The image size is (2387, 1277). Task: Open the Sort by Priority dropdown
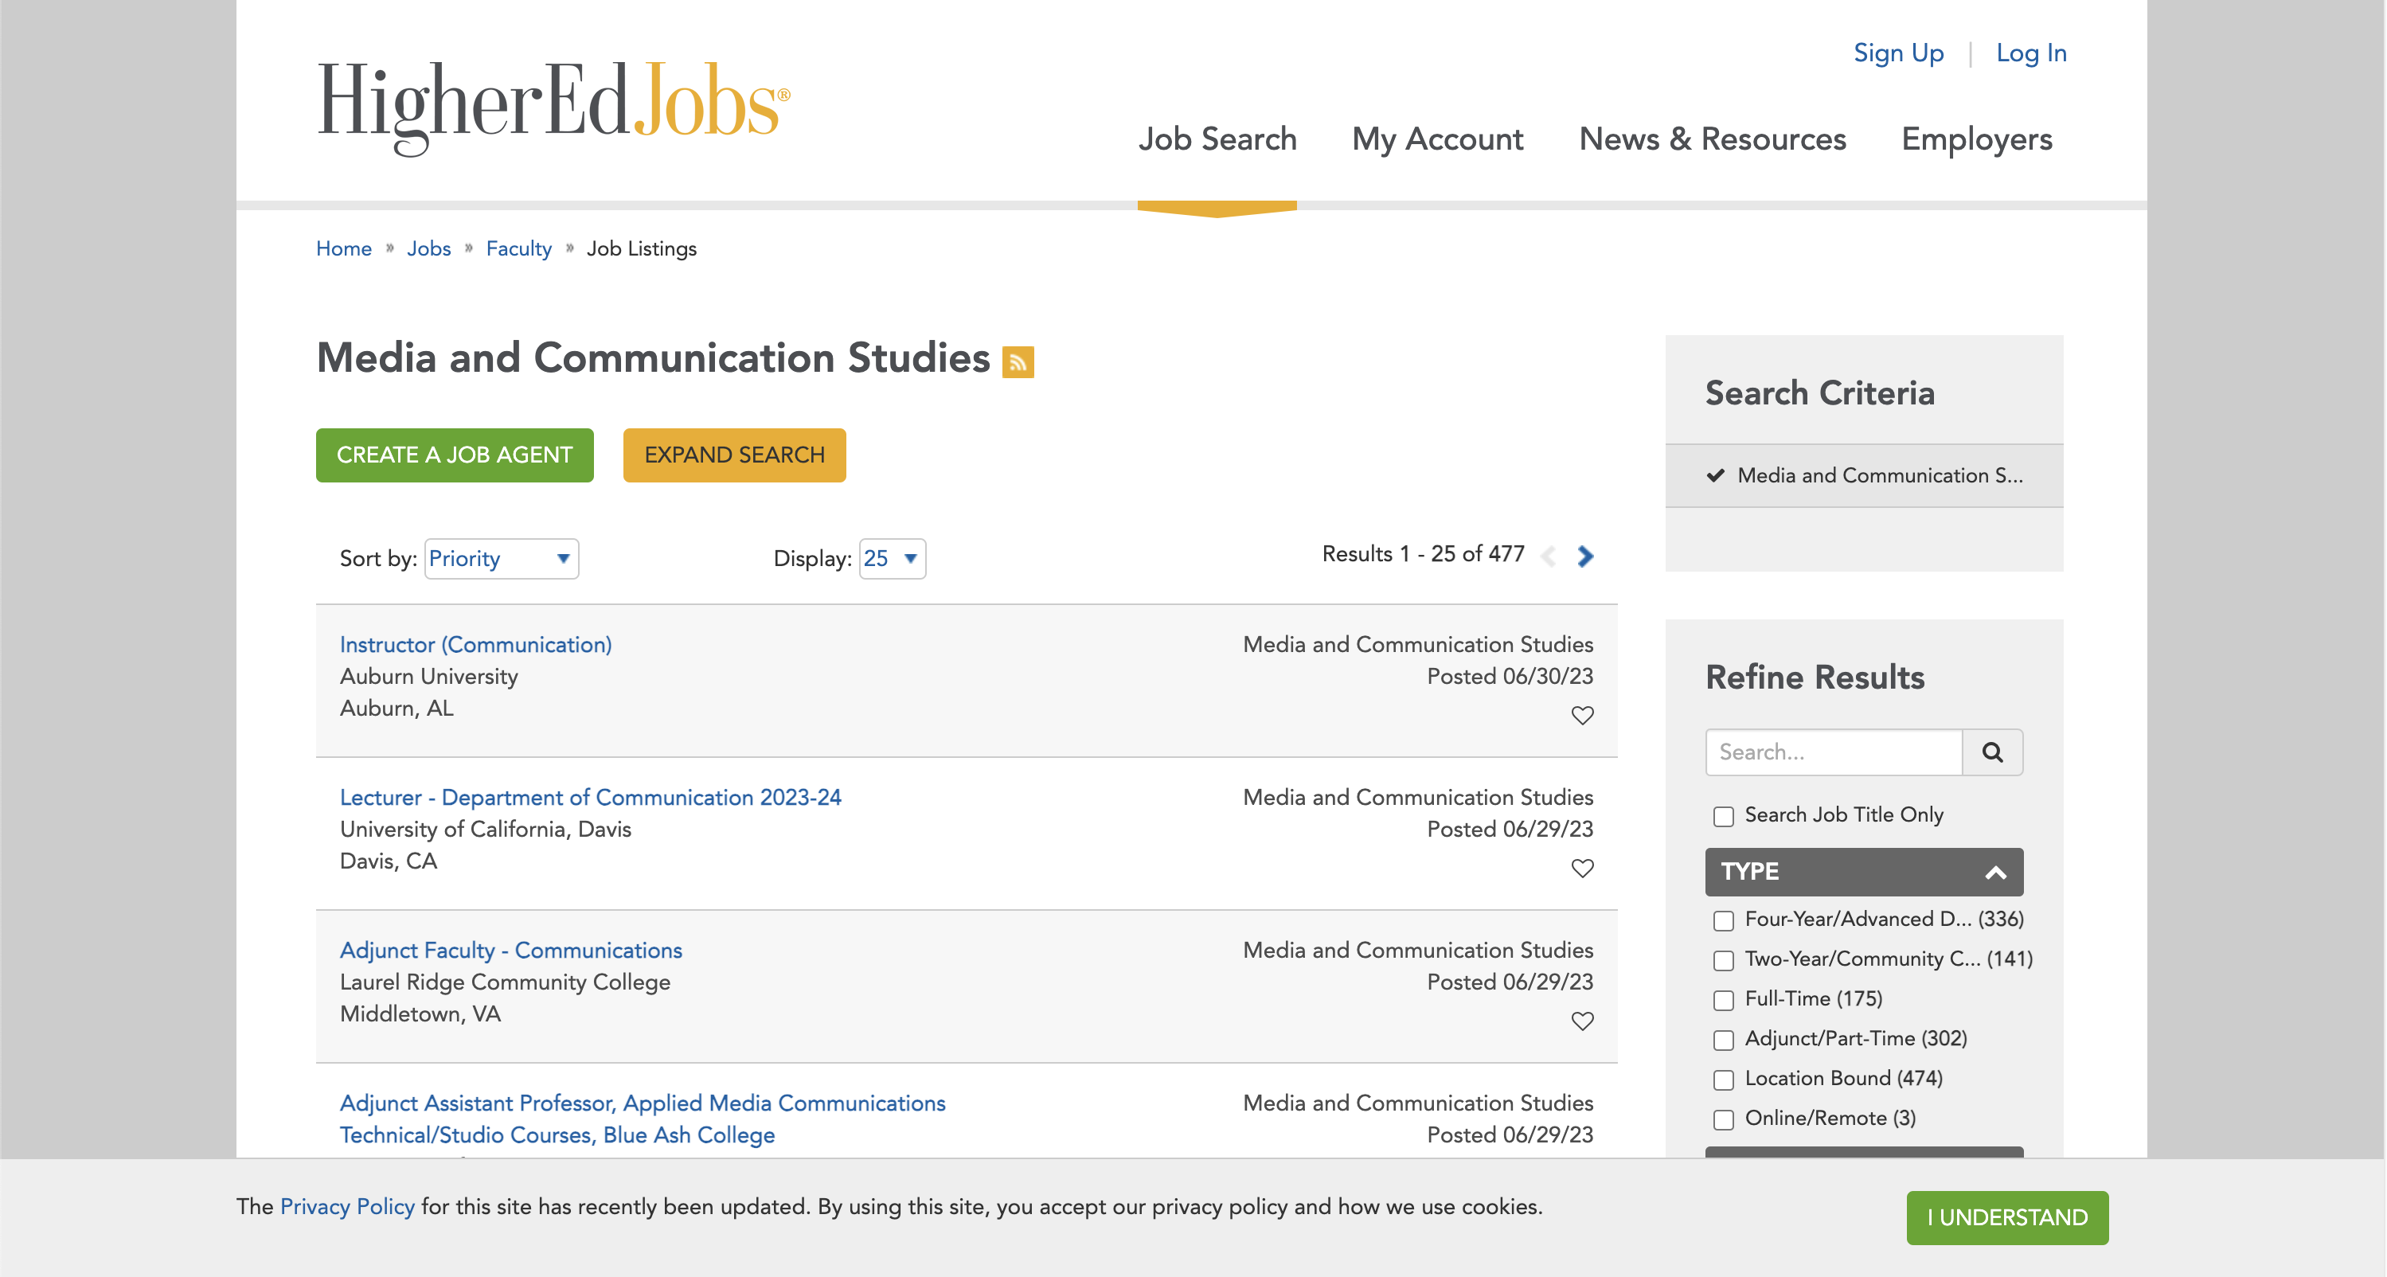(502, 559)
